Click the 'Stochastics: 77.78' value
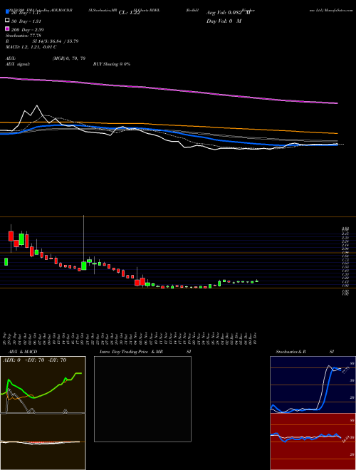This screenshot has width=356, height=470. click(x=23, y=36)
